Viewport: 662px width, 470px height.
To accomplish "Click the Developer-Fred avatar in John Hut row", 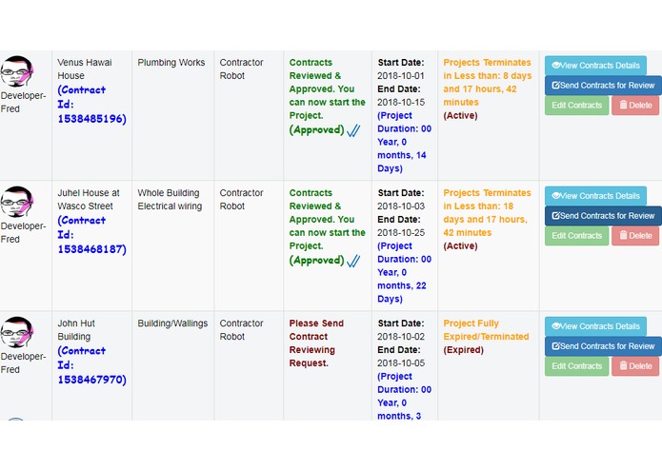I will [x=16, y=332].
